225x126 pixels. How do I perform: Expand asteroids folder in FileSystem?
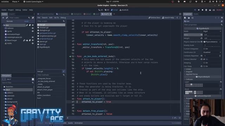[4, 96]
